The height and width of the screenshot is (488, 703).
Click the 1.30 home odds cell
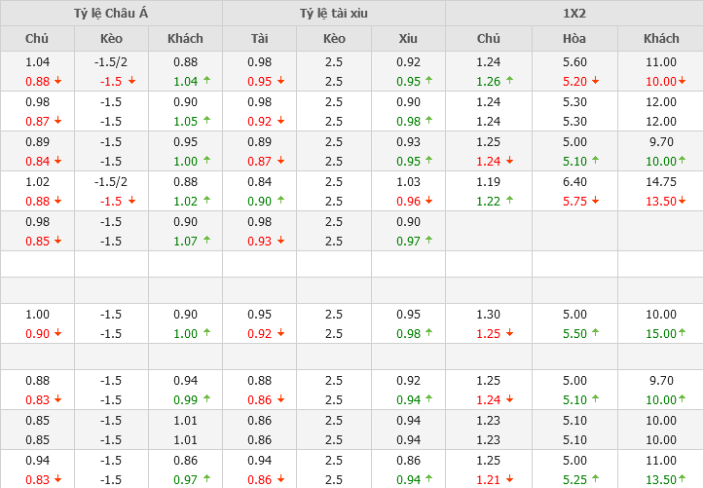coord(489,314)
